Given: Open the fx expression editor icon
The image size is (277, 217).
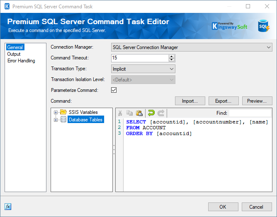Looking at the screenshot, I should [8, 207].
